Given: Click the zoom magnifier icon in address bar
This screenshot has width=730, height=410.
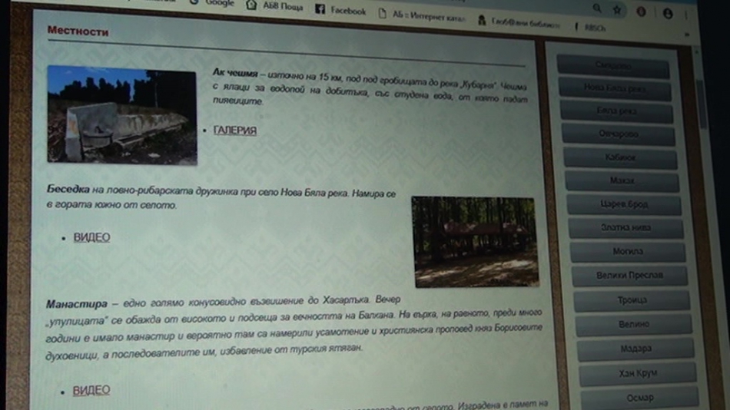Looking at the screenshot, I should tap(597, 8).
